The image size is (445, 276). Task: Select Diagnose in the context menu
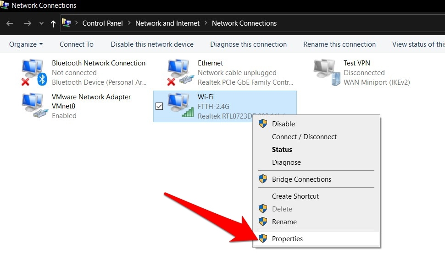[316, 162]
